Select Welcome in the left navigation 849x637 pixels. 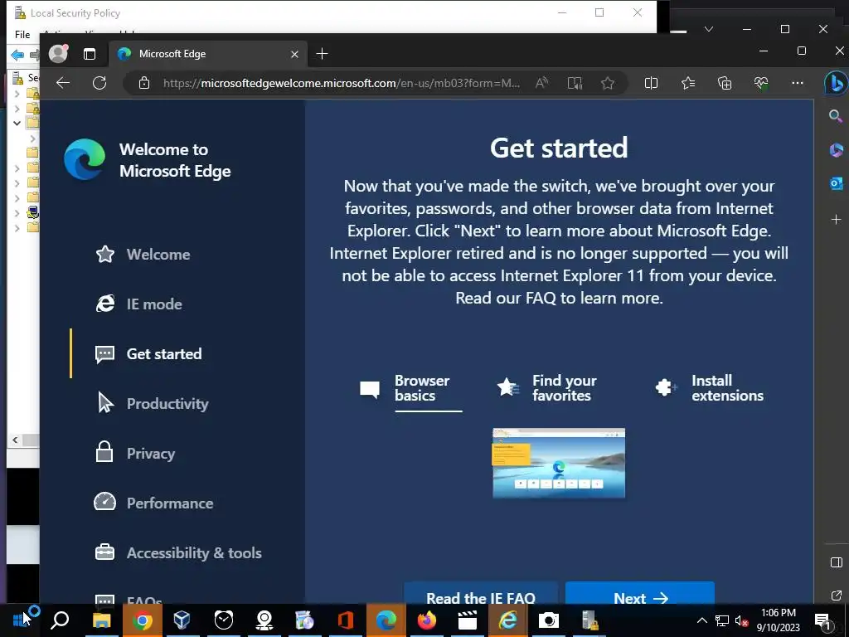(x=143, y=254)
